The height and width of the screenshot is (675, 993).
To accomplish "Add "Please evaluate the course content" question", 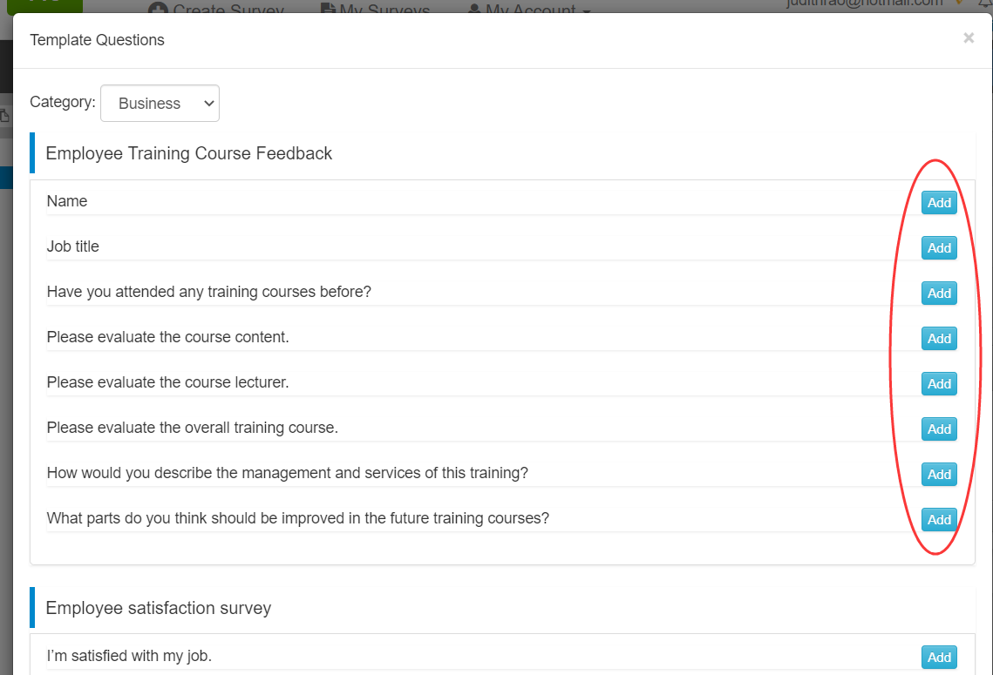I will 939,339.
